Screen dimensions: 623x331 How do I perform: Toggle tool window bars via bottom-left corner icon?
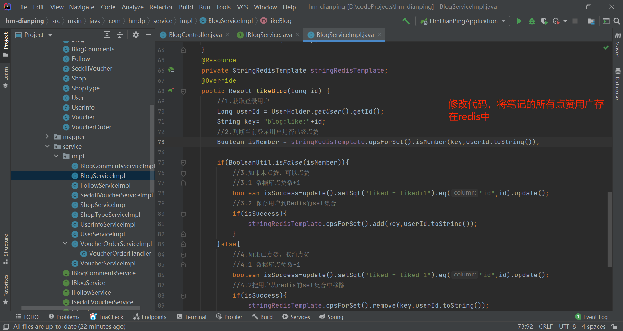pos(6,326)
